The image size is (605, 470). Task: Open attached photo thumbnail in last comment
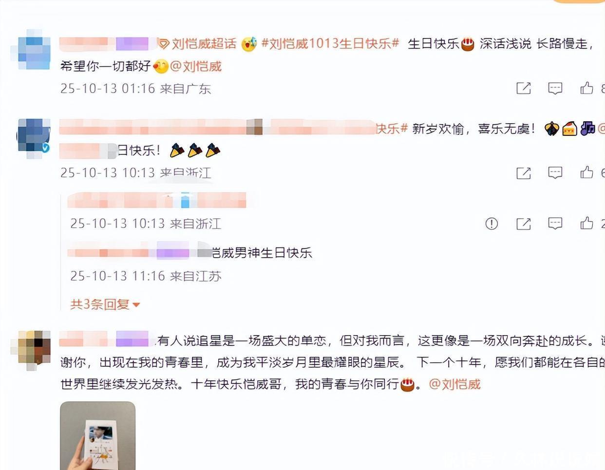click(97, 436)
